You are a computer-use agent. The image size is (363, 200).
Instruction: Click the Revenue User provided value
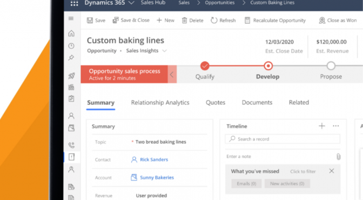point(151,196)
